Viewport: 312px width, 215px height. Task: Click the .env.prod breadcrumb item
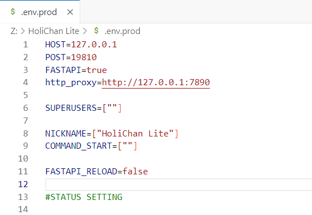pyautogui.click(x=123, y=31)
